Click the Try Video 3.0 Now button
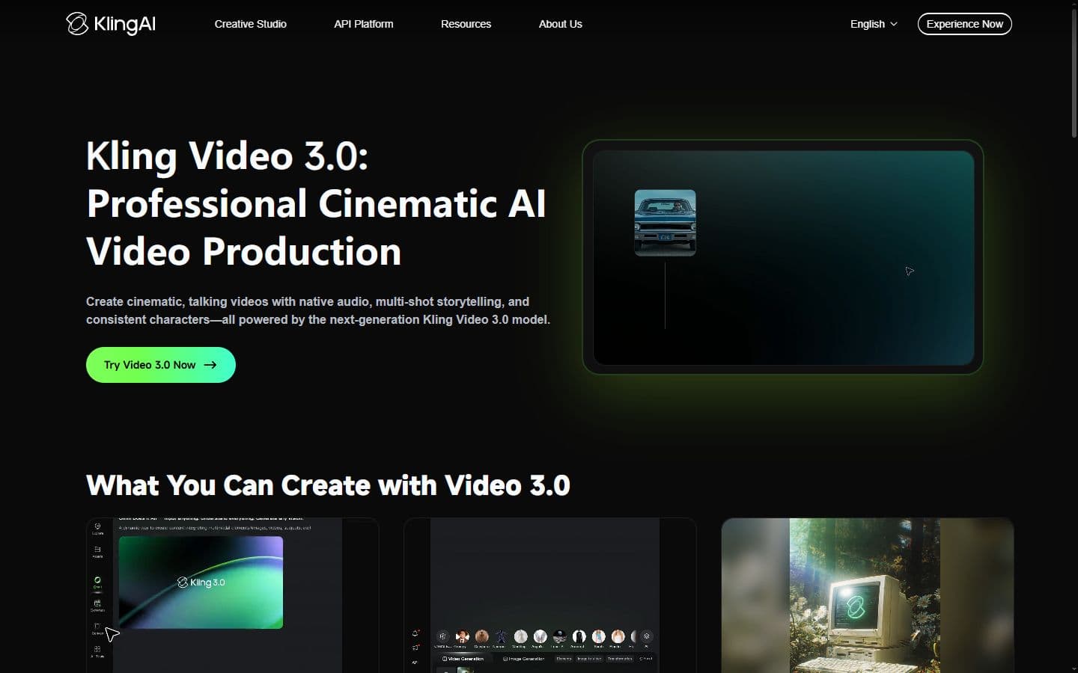This screenshot has width=1078, height=673. click(161, 365)
